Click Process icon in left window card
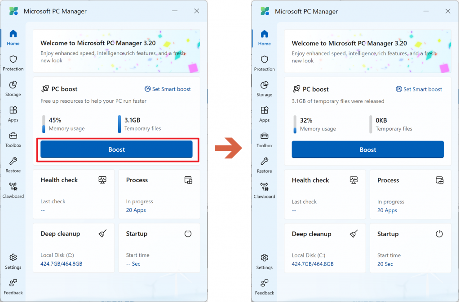Viewport: 460px width, 302px height. [188, 180]
